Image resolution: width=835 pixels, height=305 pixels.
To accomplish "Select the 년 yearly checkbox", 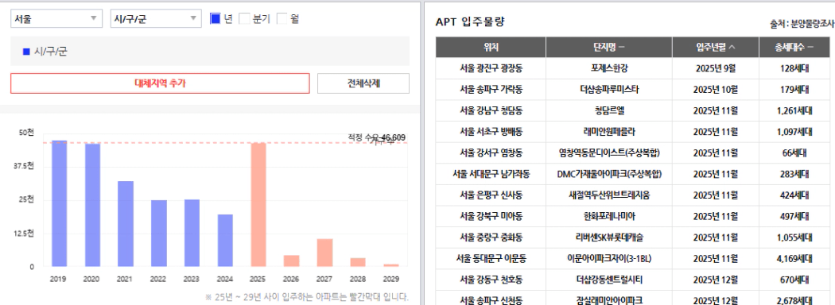I will click(216, 18).
